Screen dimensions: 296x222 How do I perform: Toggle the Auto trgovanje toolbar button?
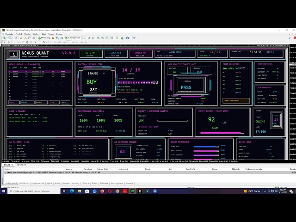click(73, 38)
